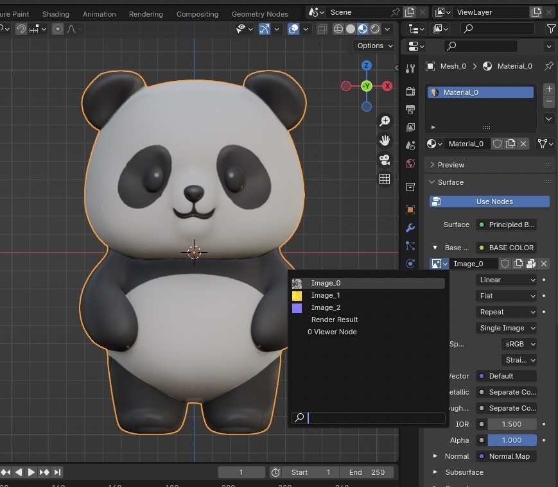Toggle fake user shield for Image_0

click(x=505, y=263)
